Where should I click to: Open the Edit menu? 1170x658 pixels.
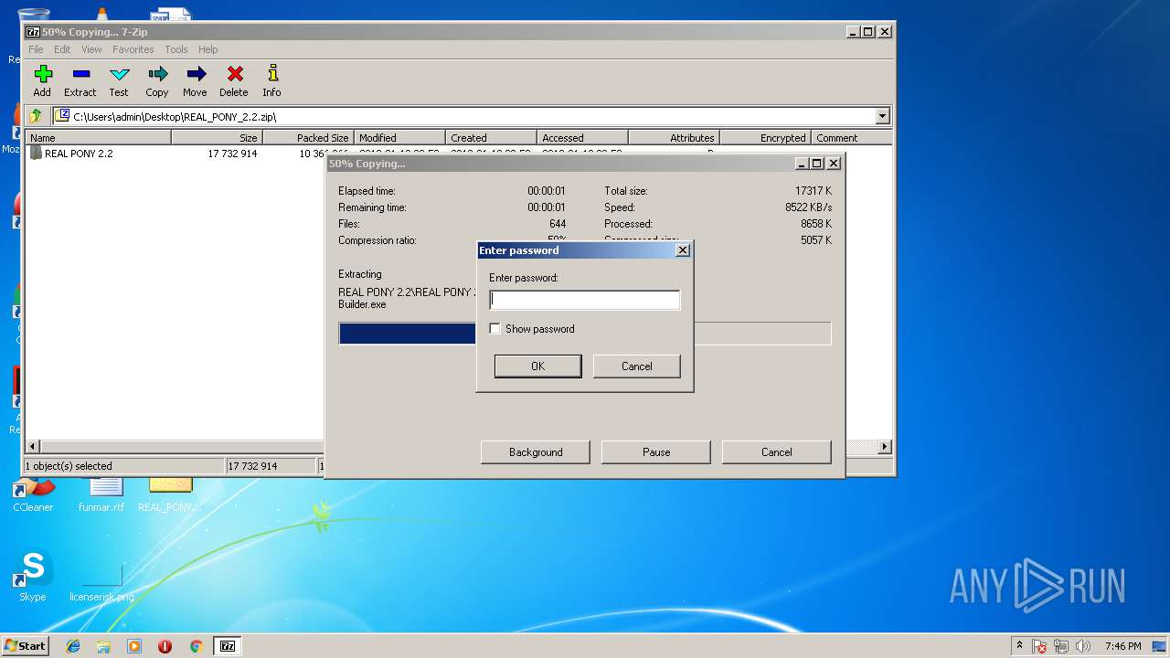(62, 49)
